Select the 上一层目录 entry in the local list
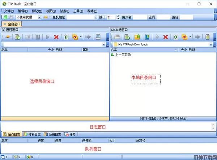This screenshot has width=217, height=160. (121, 55)
